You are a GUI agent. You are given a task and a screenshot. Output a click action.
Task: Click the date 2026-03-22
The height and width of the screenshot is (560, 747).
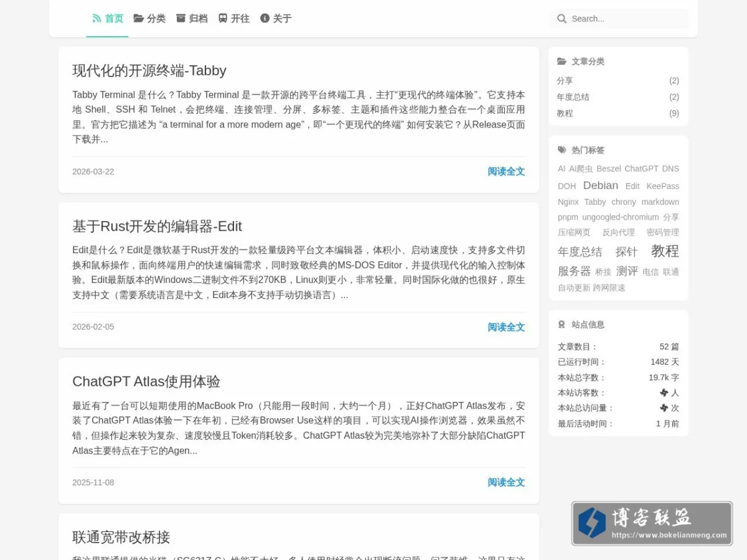coord(93,172)
